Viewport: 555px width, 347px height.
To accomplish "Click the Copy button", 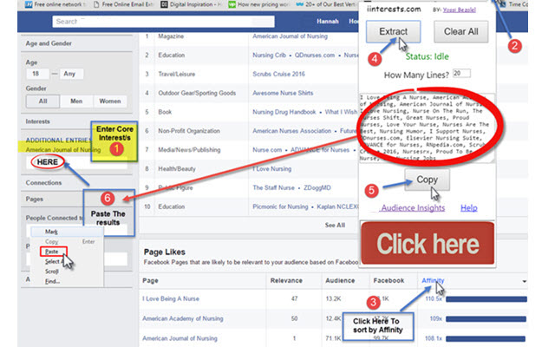I will [428, 180].
